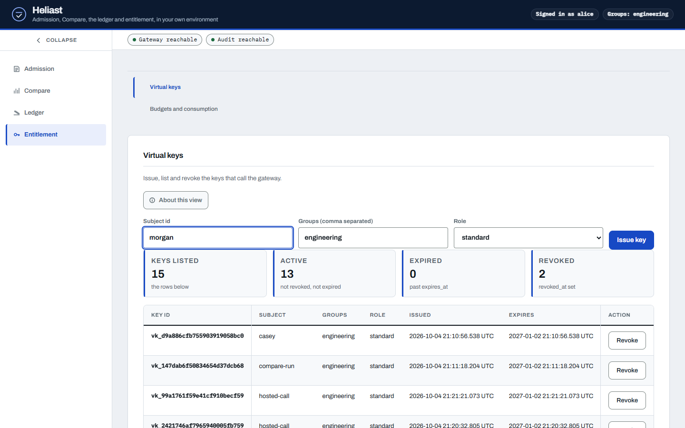The width and height of the screenshot is (685, 428).
Task: Click the Subject id field containing morgan
Action: 218,238
